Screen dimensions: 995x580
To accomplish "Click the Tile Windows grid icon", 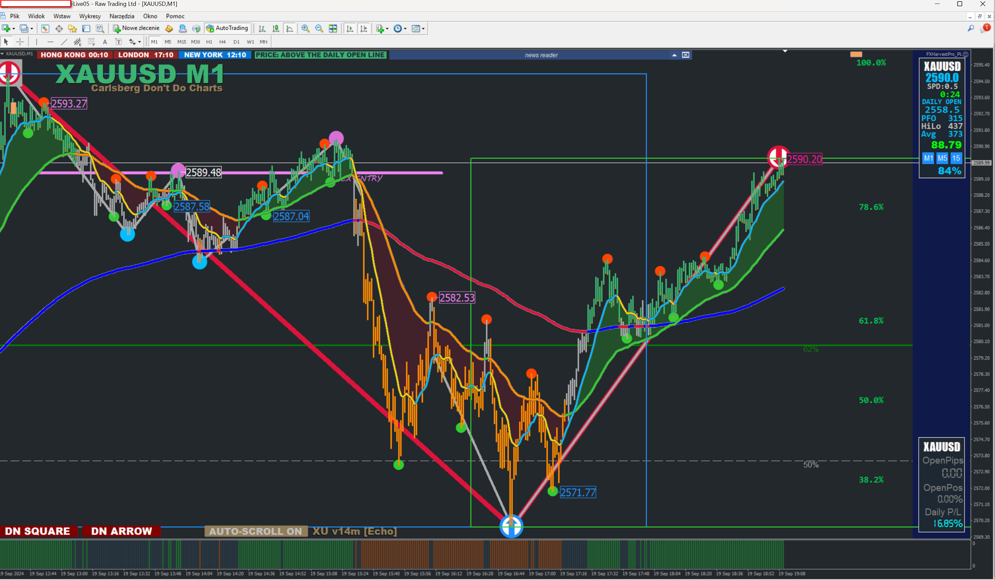I will click(333, 28).
